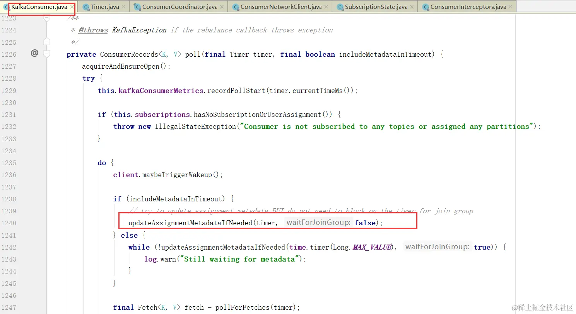Image resolution: width=576 pixels, height=314 pixels.
Task: Click the 'join group' comment text on line 1239
Action: (x=454, y=211)
